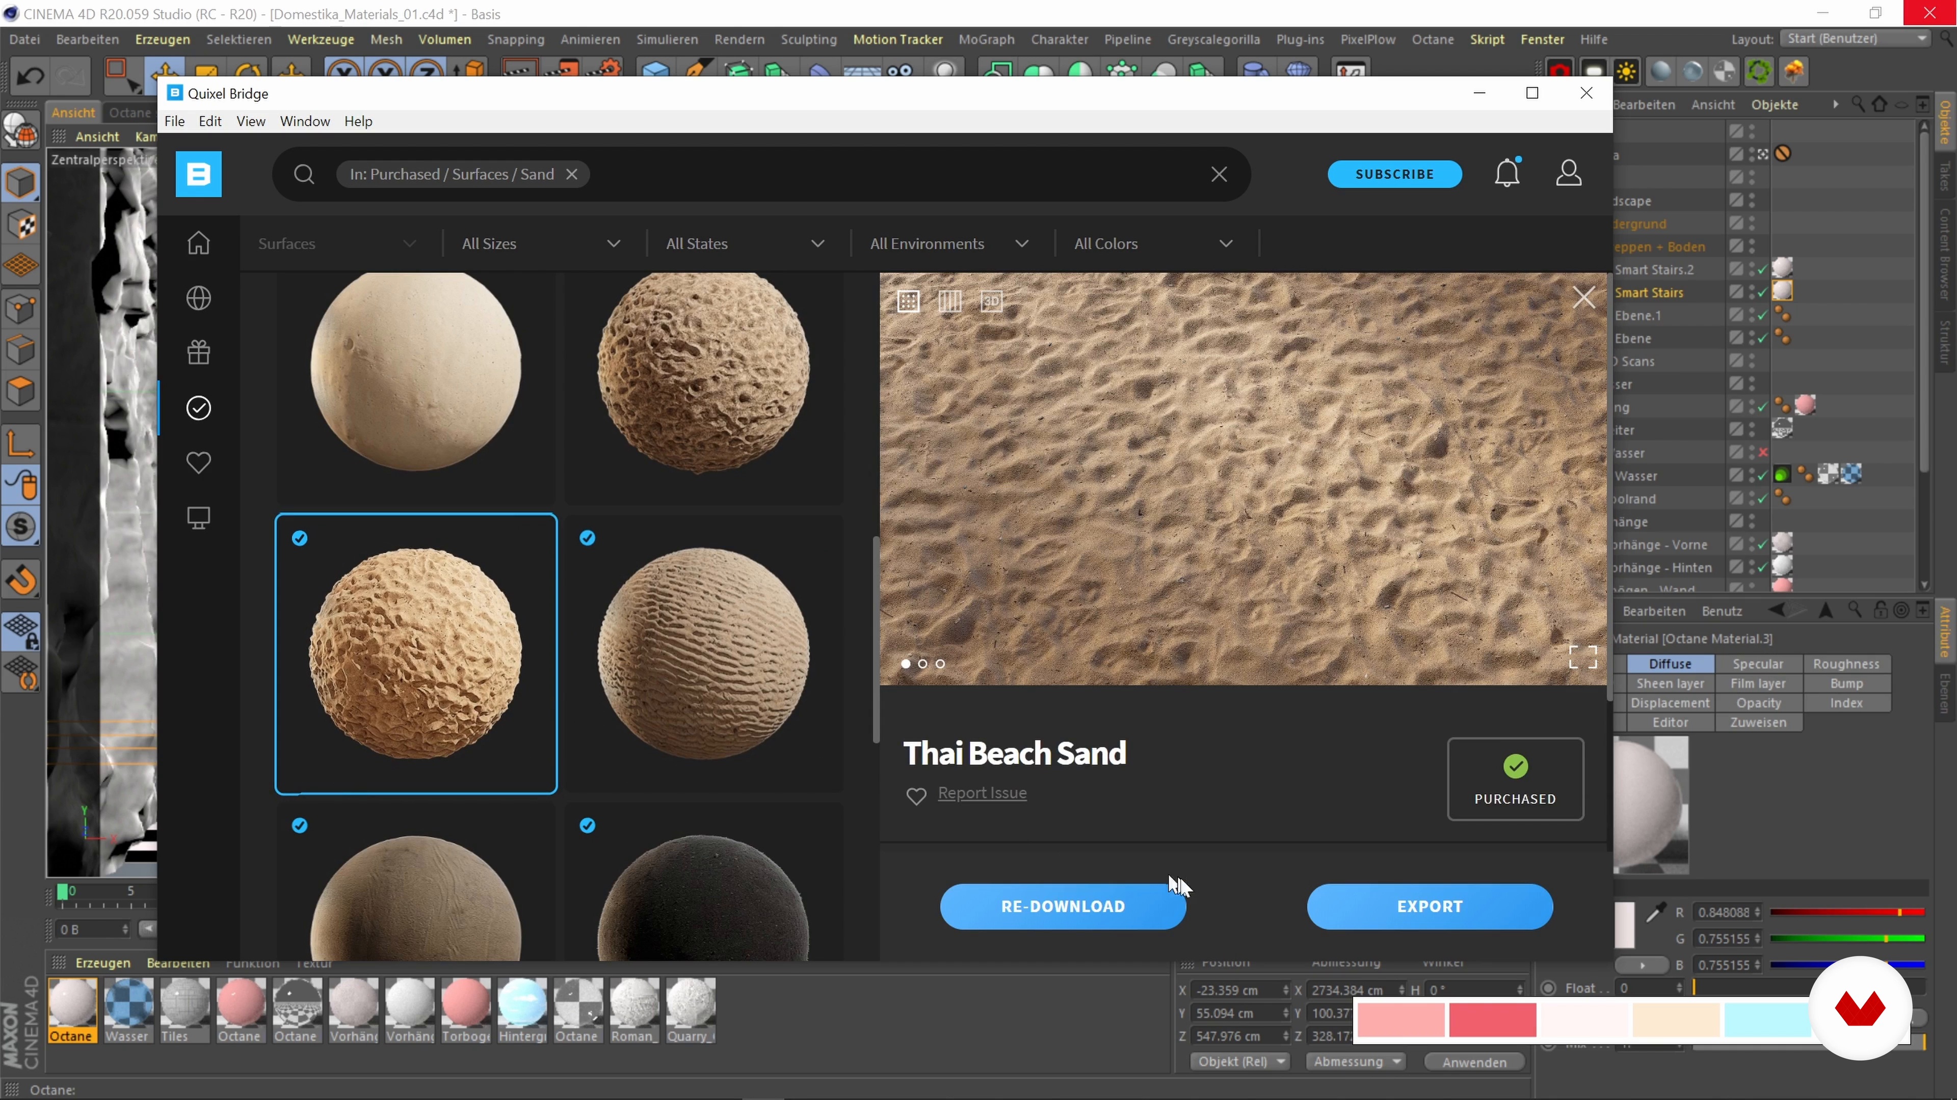This screenshot has height=1100, width=1957.
Task: Expand preview image to fullscreen
Action: coord(1582,656)
